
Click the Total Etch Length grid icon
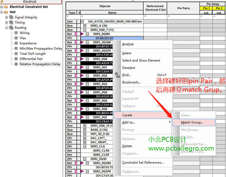point(16,54)
